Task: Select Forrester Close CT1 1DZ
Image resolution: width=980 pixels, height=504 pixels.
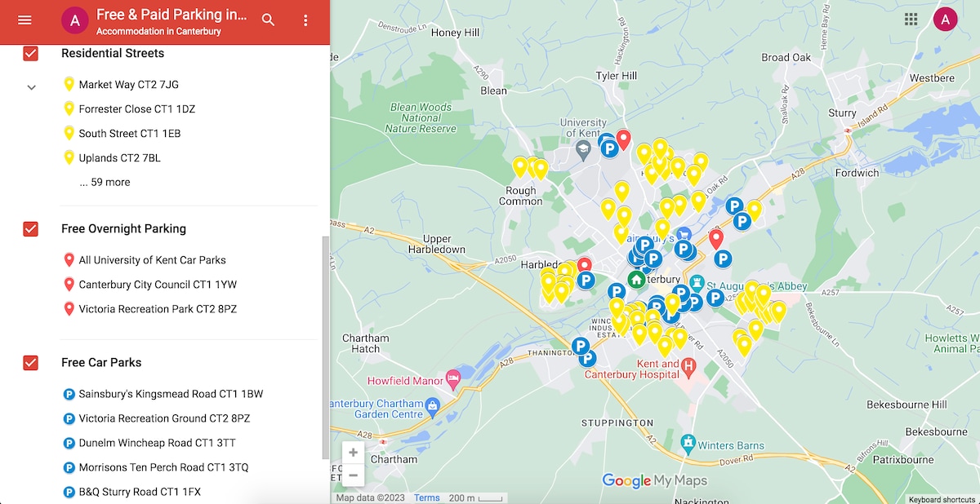Action: click(x=136, y=108)
